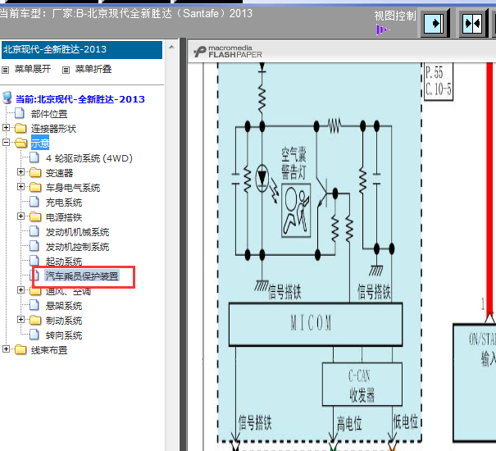Click the folder icon of 车身电气系统

[x=35, y=187]
